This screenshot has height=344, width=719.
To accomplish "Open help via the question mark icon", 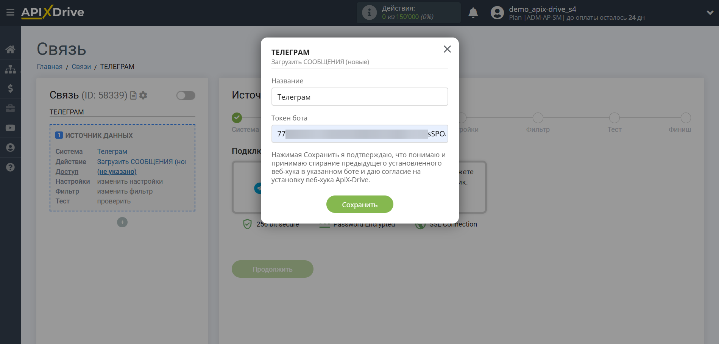I will click(10, 167).
